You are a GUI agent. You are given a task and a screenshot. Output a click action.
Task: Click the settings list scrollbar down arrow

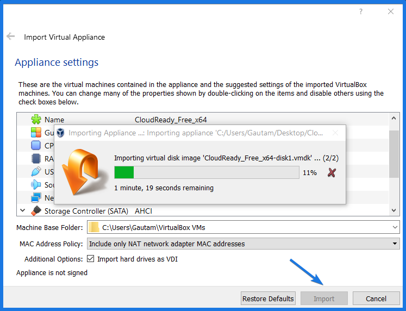[x=394, y=210]
